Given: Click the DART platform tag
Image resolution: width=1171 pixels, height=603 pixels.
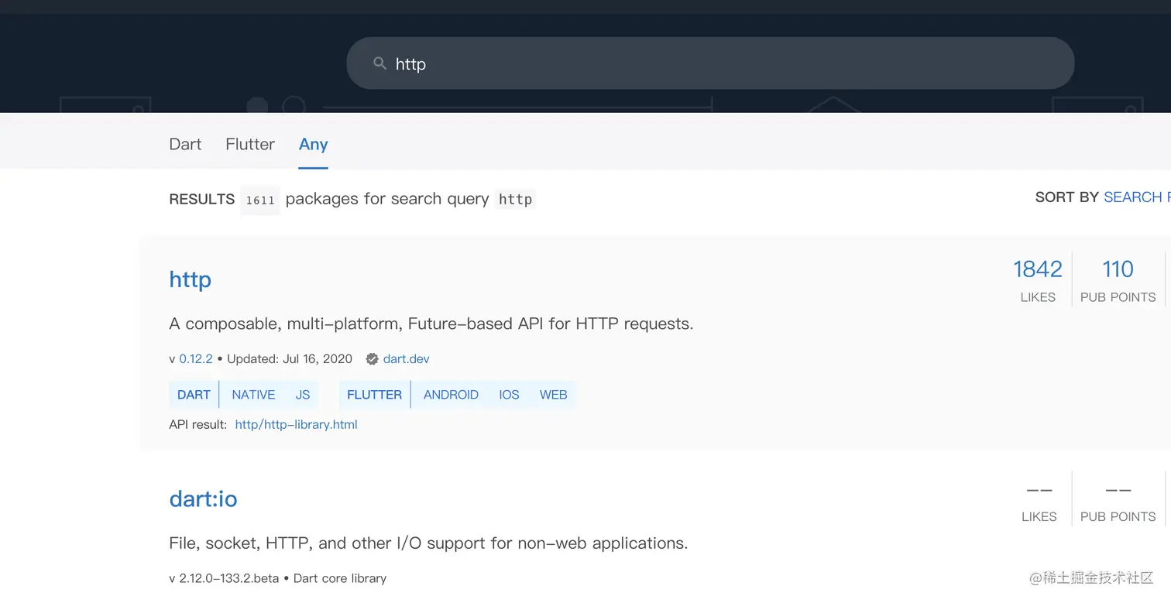Looking at the screenshot, I should click(x=194, y=395).
